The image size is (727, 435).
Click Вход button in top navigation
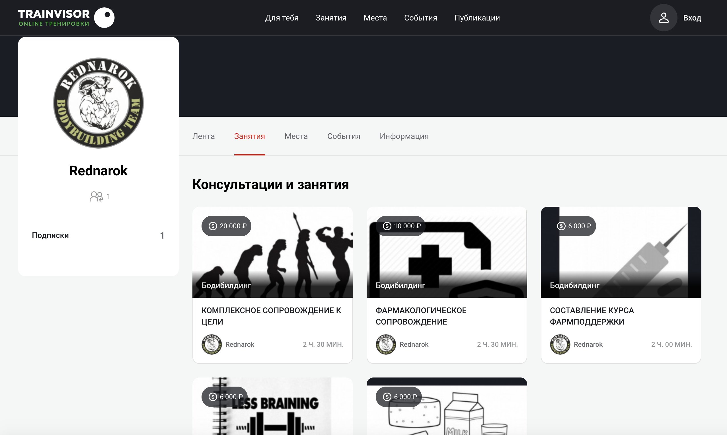pos(692,18)
